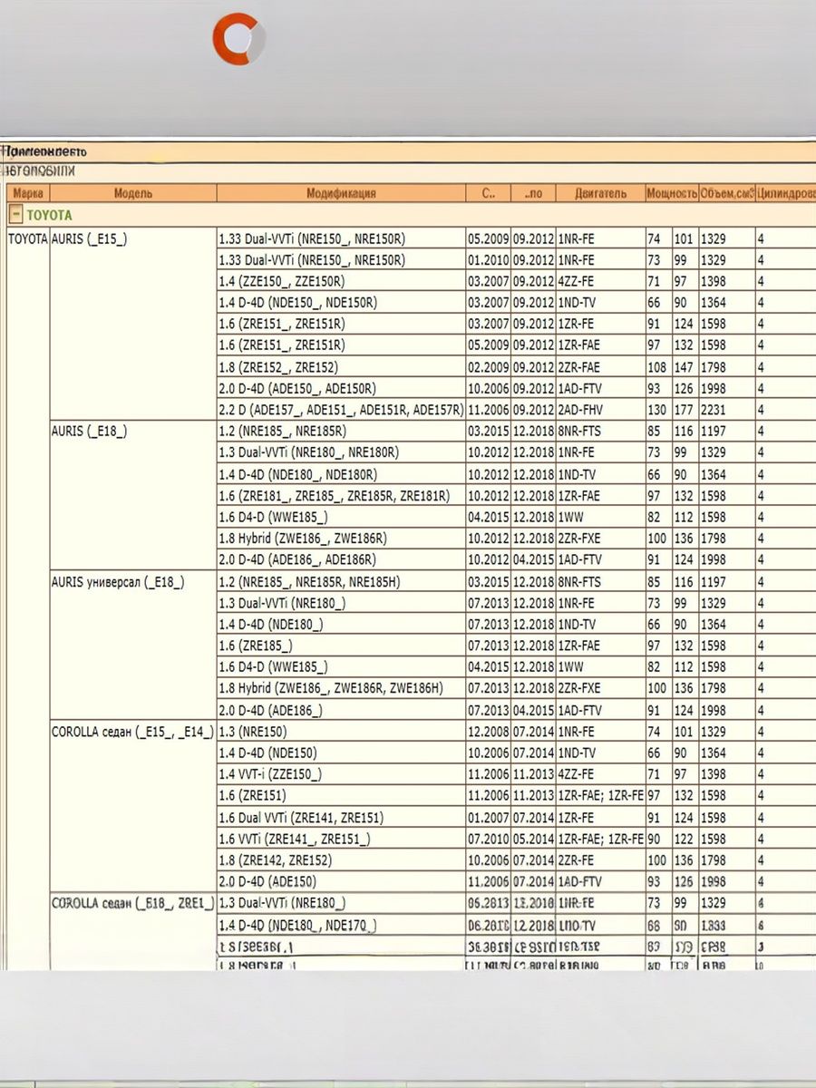The image size is (816, 1088).
Task: Click the Объем,см3 column header
Action: [x=726, y=193]
